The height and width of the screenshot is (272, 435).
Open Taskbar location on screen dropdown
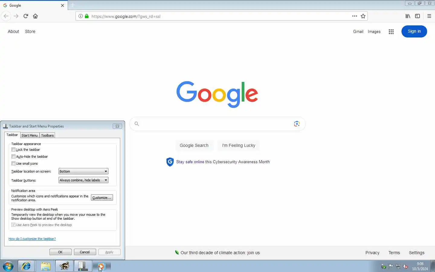83,171
